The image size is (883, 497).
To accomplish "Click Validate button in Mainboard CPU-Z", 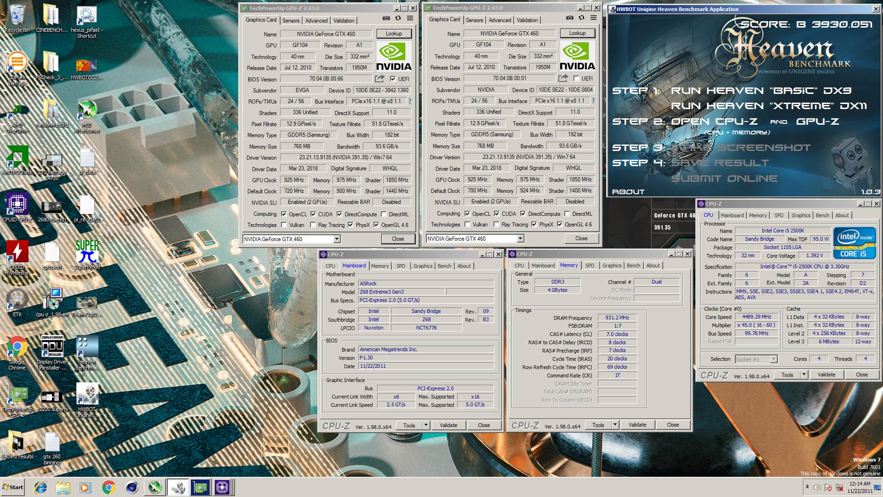I will 448,426.
